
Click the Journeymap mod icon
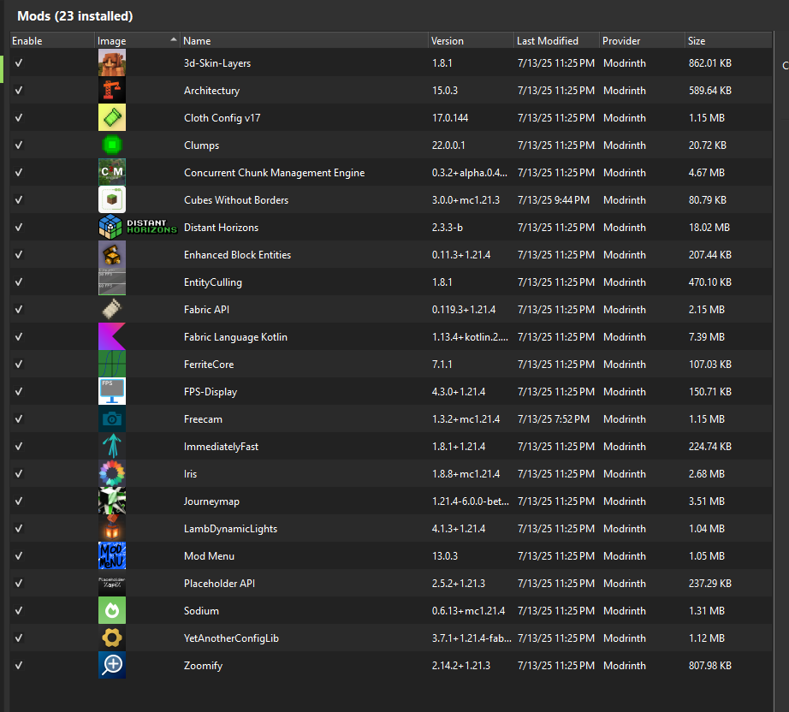(x=112, y=501)
